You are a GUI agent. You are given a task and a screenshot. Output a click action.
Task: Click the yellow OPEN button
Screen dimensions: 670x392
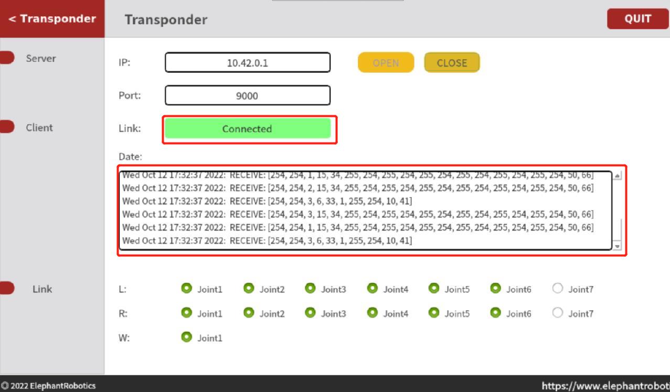386,63
